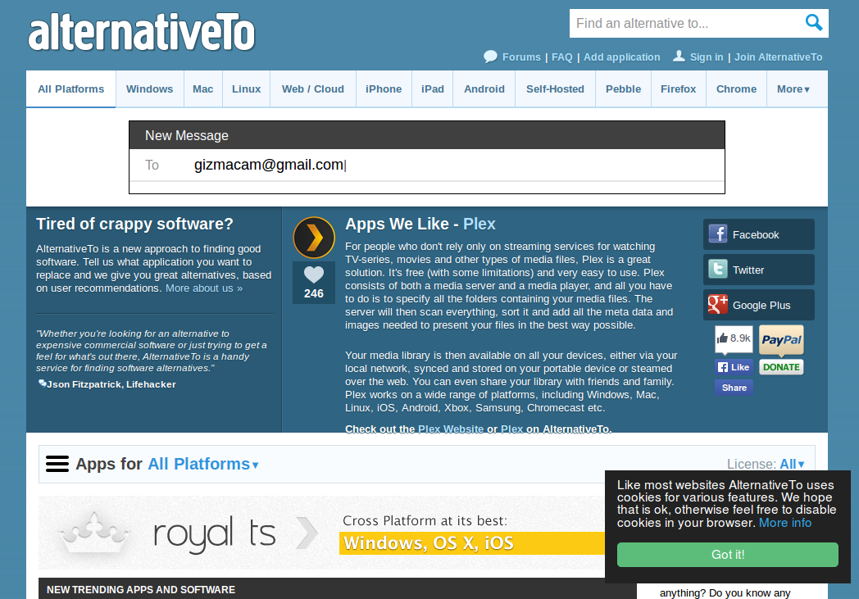Select the All Platforms tab
Screen dimensions: 859x599
70,89
